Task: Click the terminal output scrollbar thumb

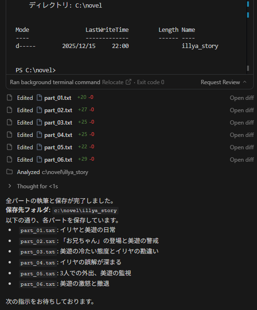Action: pos(248,68)
